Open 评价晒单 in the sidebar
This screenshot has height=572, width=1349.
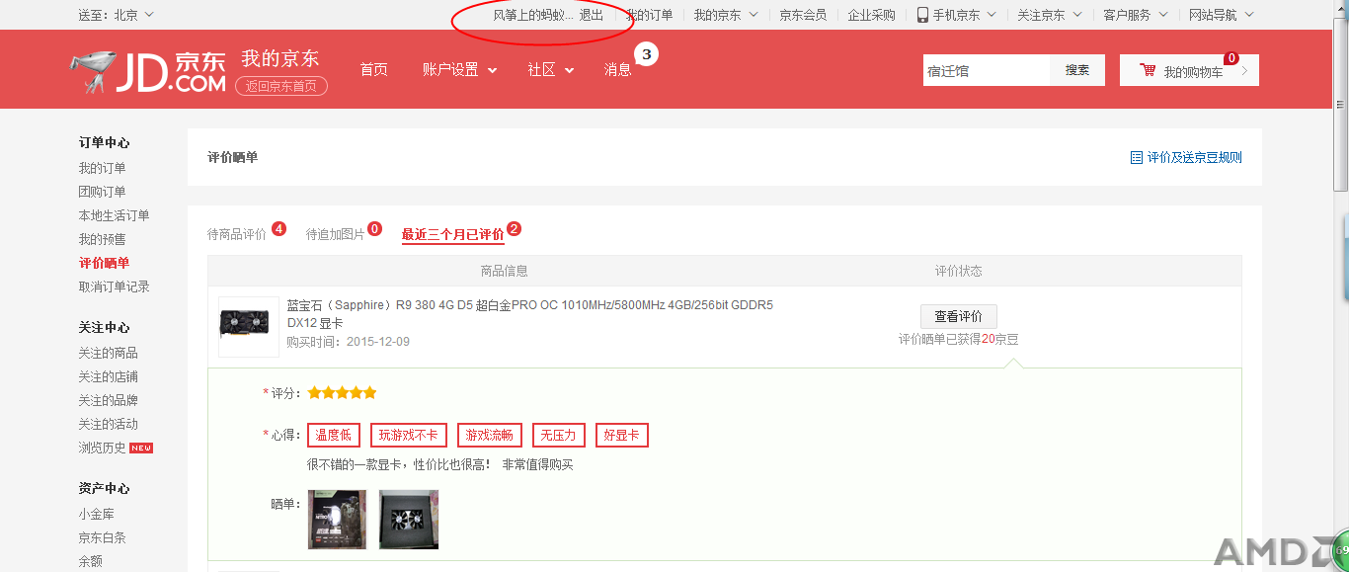point(104,263)
